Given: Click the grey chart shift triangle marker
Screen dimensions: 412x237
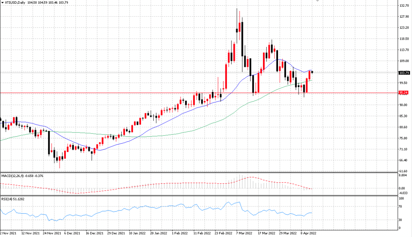Looking at the screenshot, I should 318,1.
